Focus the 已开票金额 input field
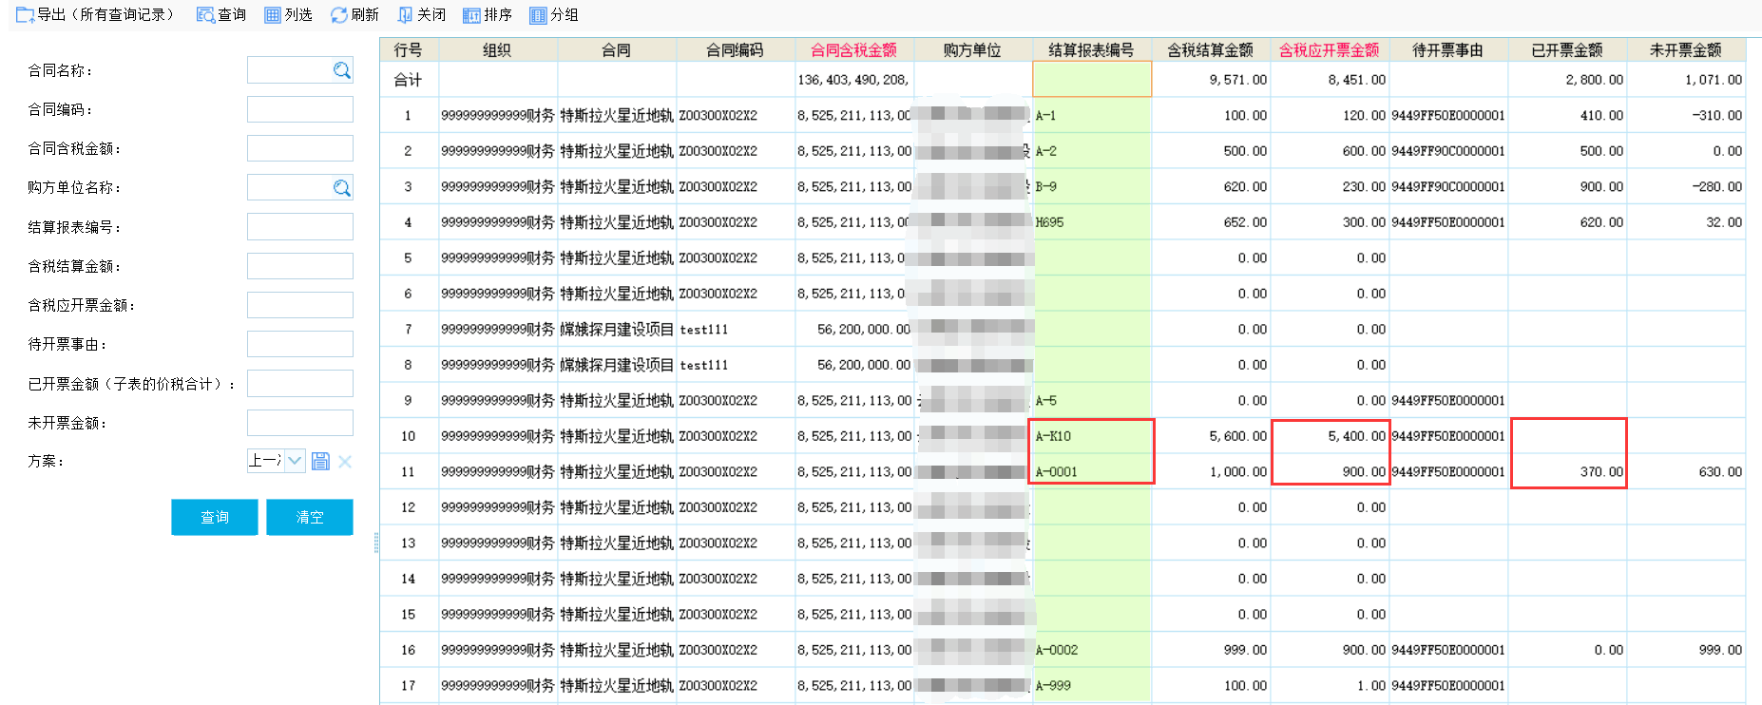The height and width of the screenshot is (705, 1762). tap(300, 383)
